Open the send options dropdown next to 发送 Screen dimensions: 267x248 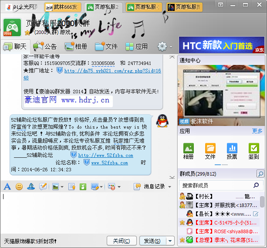click(x=170, y=241)
